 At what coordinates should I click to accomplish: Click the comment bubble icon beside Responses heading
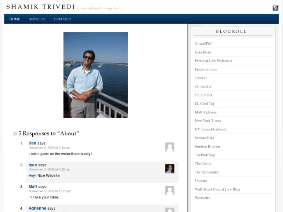pyautogui.click(x=15, y=134)
